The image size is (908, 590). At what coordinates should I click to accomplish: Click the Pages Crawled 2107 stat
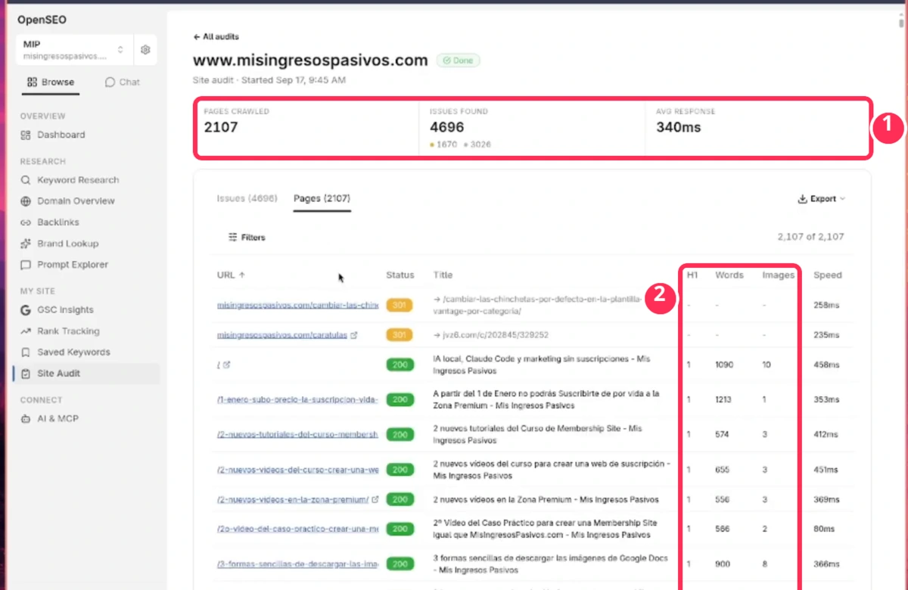coord(221,127)
